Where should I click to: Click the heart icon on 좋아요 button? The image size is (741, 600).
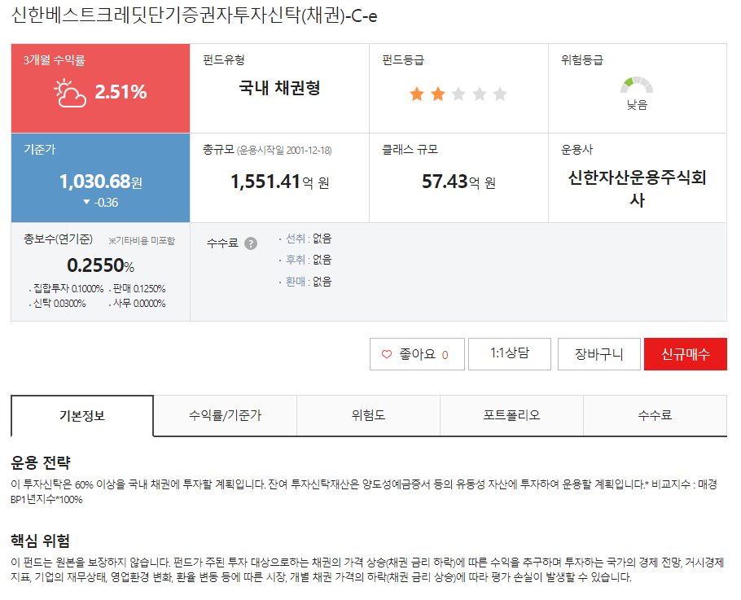pos(387,354)
